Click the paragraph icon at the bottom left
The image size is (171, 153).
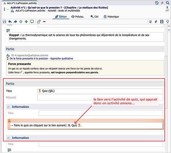(x=9, y=150)
